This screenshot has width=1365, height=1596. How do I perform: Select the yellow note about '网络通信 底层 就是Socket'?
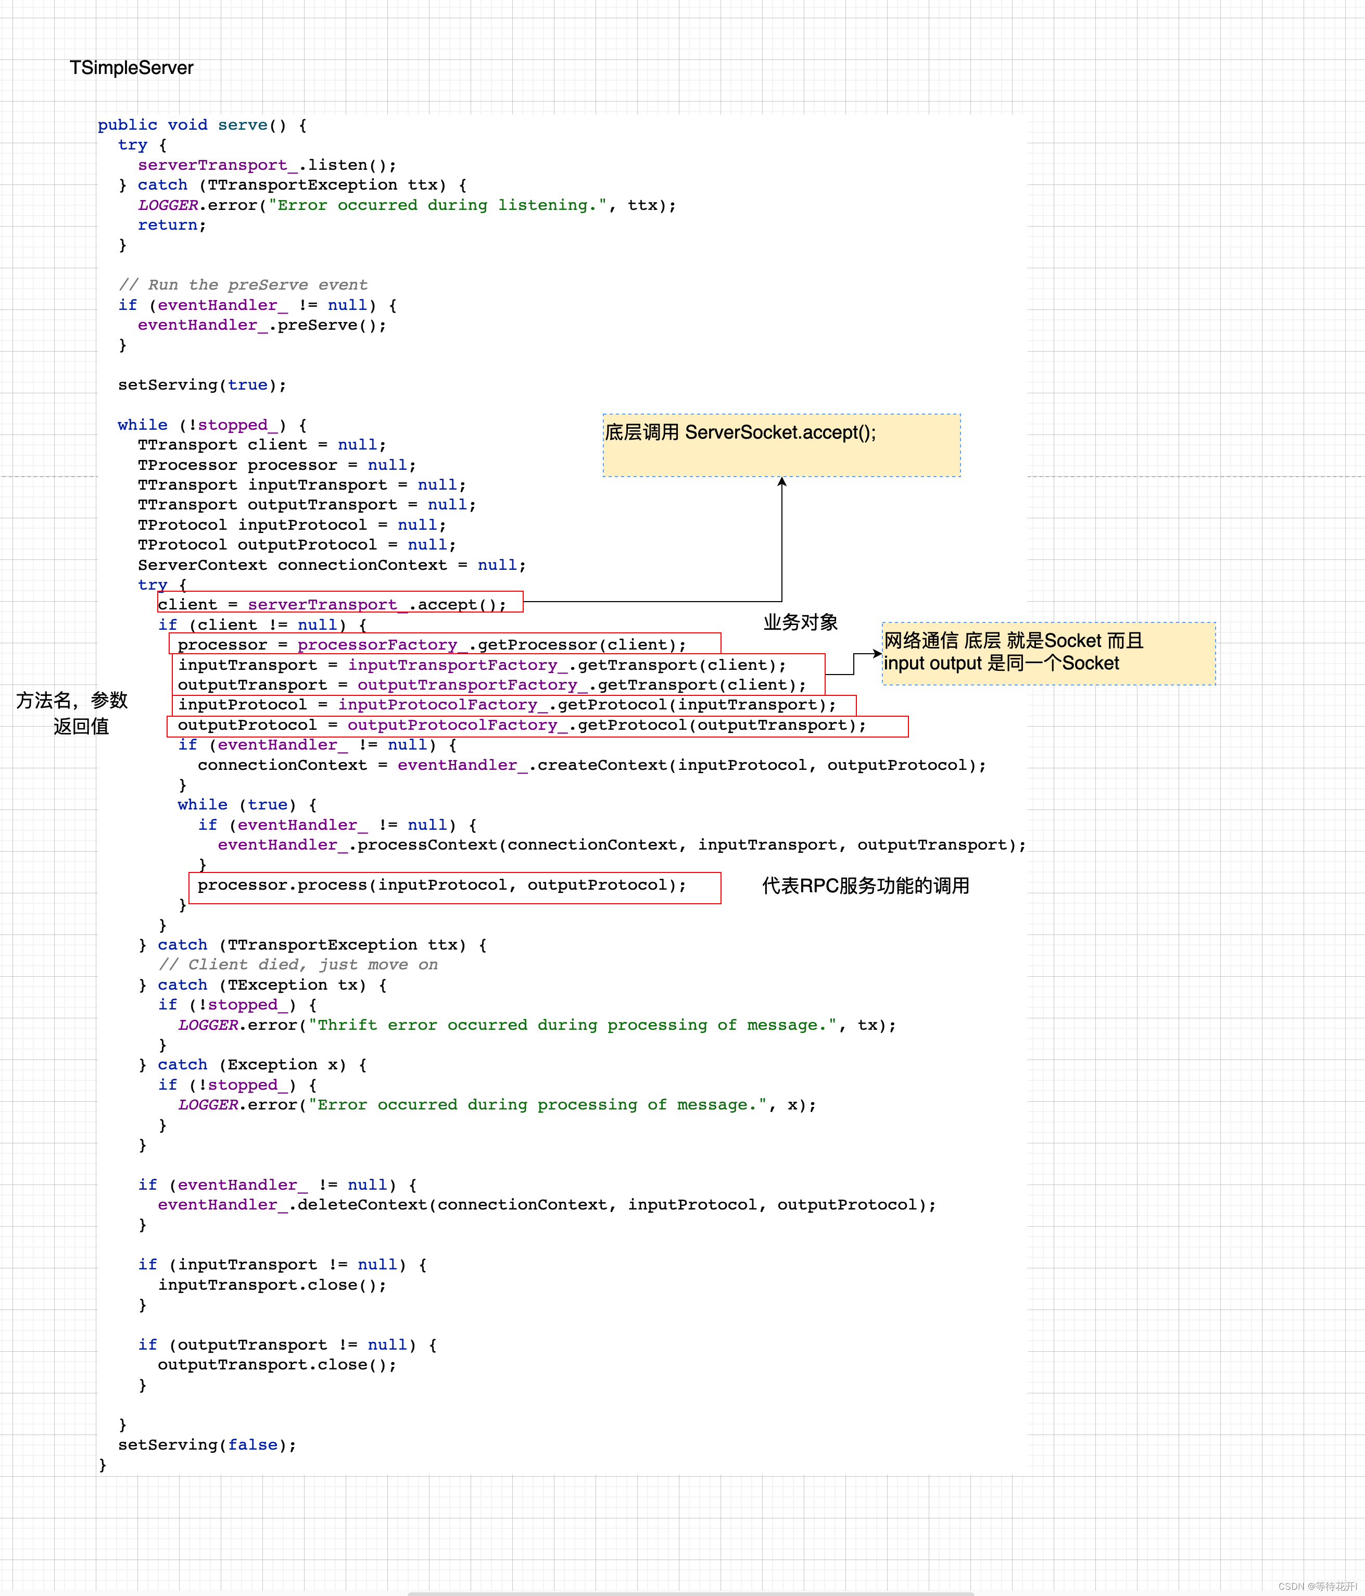coord(1048,653)
